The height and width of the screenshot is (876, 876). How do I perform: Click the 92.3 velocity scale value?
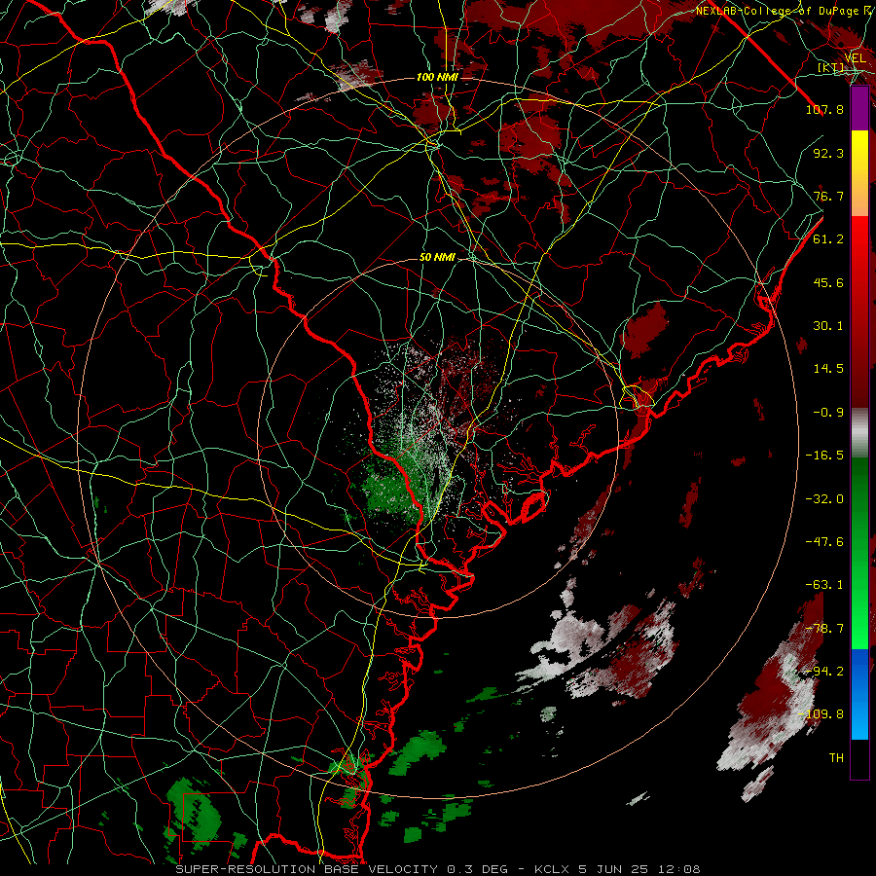tap(828, 153)
